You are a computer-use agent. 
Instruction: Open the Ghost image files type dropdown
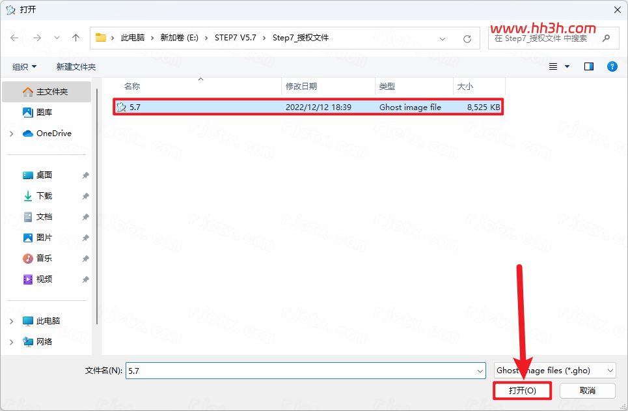[x=554, y=371]
